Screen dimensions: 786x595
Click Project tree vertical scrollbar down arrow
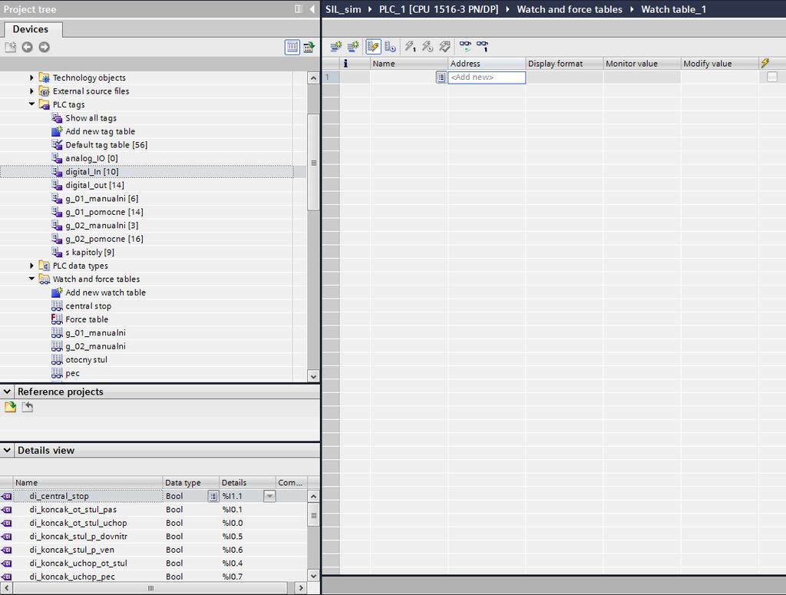(313, 376)
